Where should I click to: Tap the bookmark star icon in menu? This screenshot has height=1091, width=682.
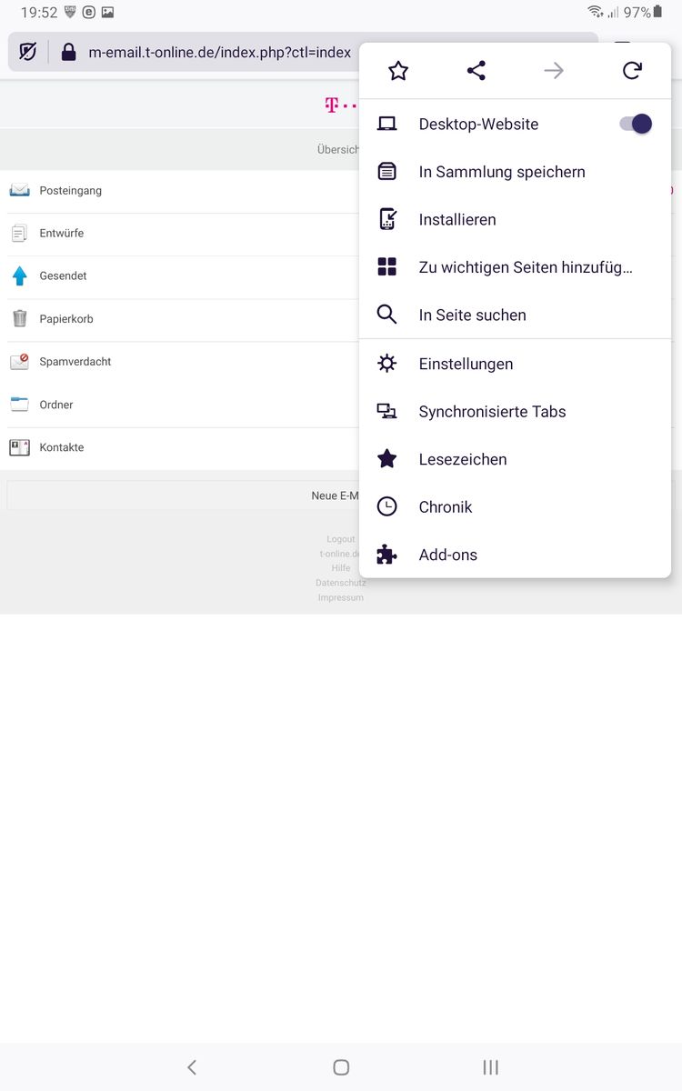[x=398, y=71]
